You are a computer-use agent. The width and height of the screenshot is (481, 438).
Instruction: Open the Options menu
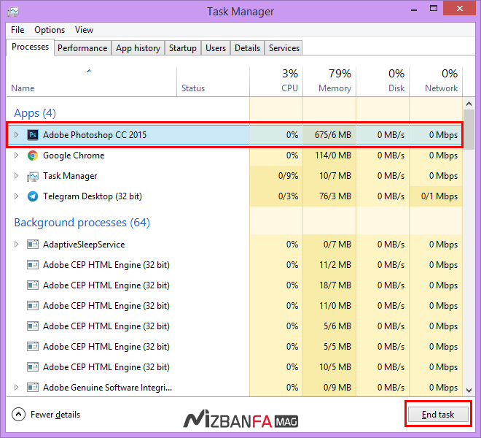point(50,30)
